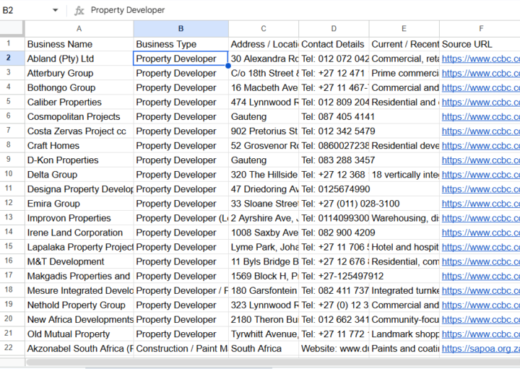Image resolution: width=520 pixels, height=369 pixels.
Task: Select the Old Mutual Property cell
Action: (x=79, y=334)
